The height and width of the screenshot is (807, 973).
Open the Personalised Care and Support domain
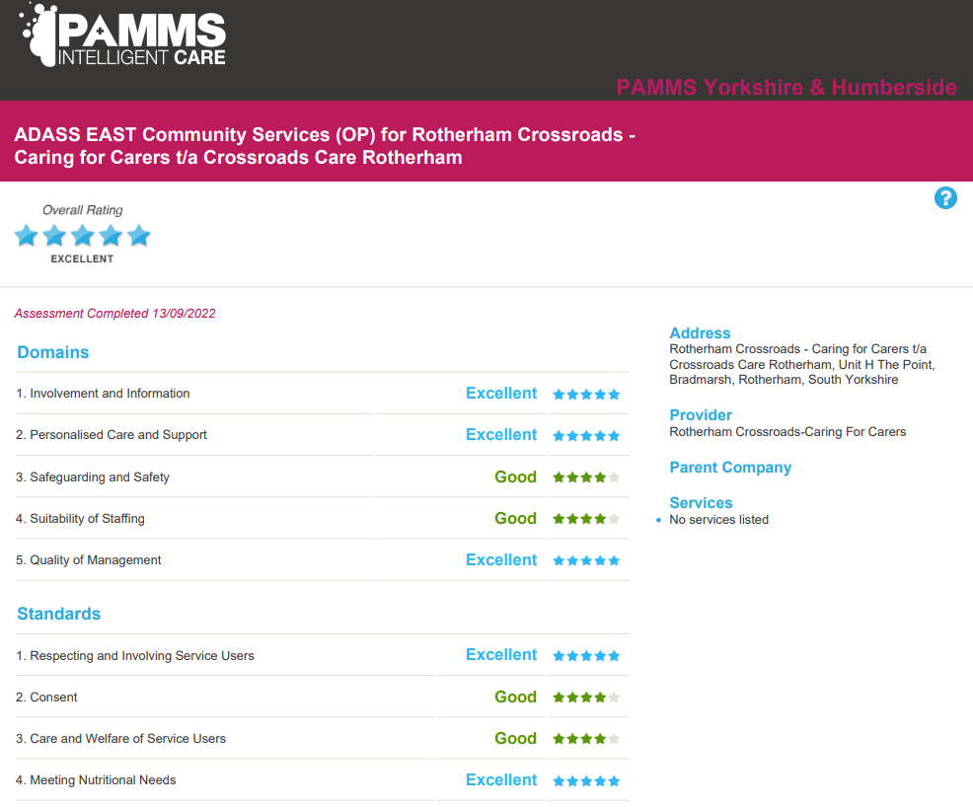pos(118,435)
